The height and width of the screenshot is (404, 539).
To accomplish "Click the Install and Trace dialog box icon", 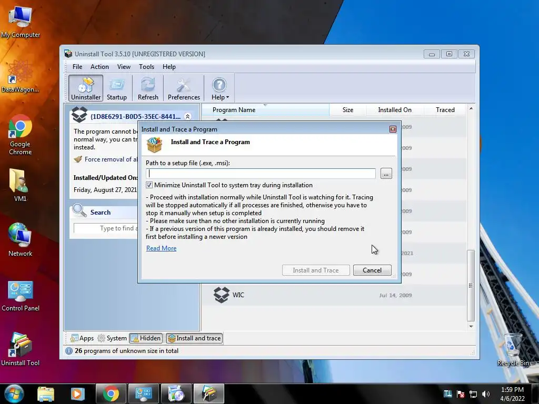I will pyautogui.click(x=154, y=144).
